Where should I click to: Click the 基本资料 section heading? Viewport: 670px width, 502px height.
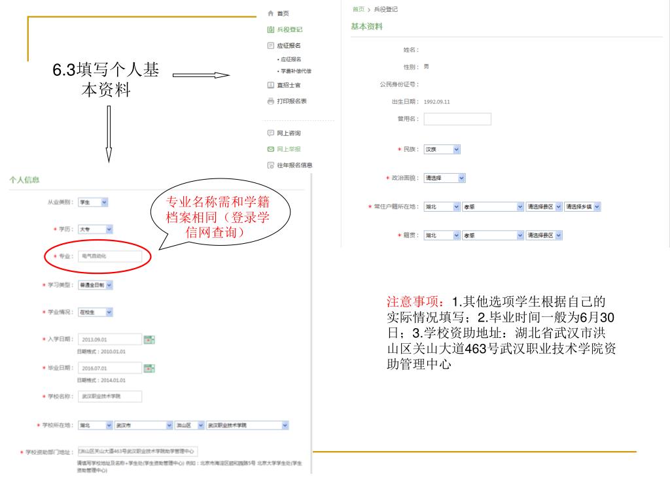click(x=366, y=26)
